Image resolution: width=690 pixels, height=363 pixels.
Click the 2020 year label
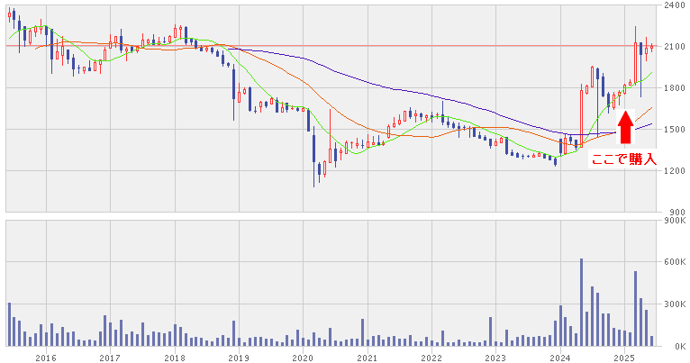(x=304, y=358)
